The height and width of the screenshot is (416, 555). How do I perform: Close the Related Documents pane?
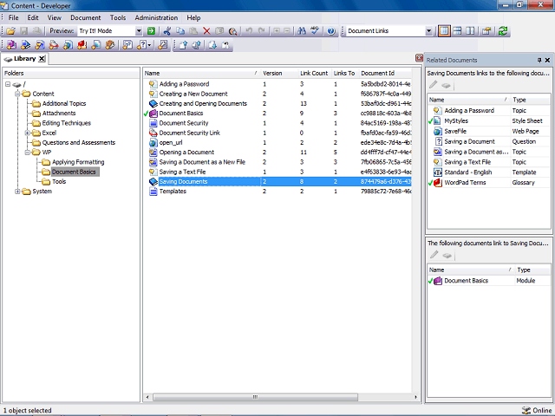click(x=547, y=60)
